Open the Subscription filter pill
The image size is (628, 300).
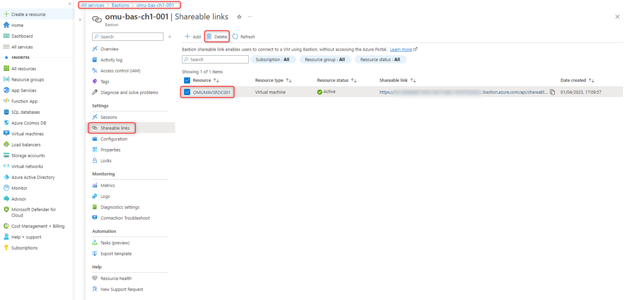(272, 59)
